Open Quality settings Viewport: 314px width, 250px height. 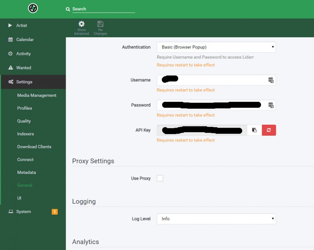coord(24,121)
